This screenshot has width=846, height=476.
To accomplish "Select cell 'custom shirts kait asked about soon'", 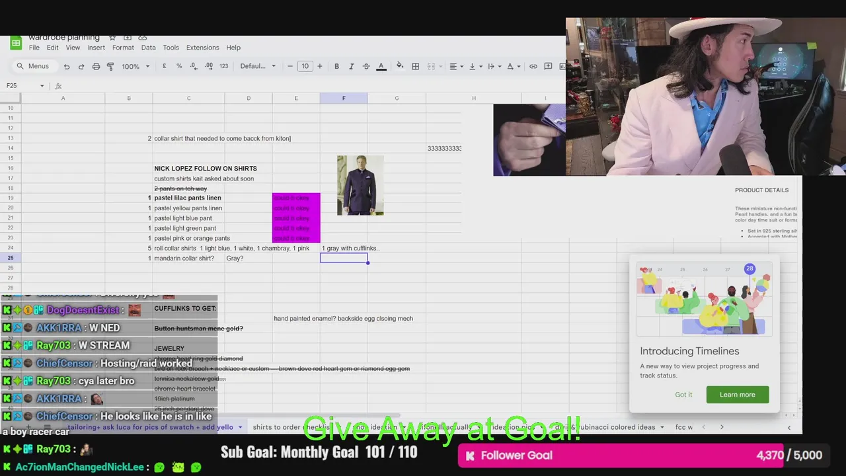I will [204, 178].
